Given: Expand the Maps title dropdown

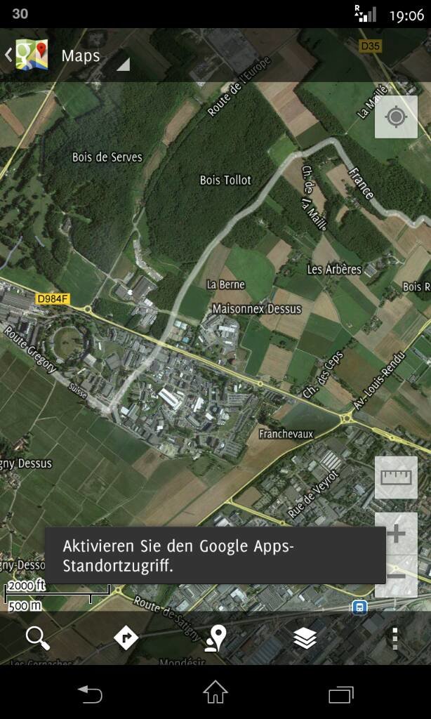Looking at the screenshot, I should click(x=123, y=64).
